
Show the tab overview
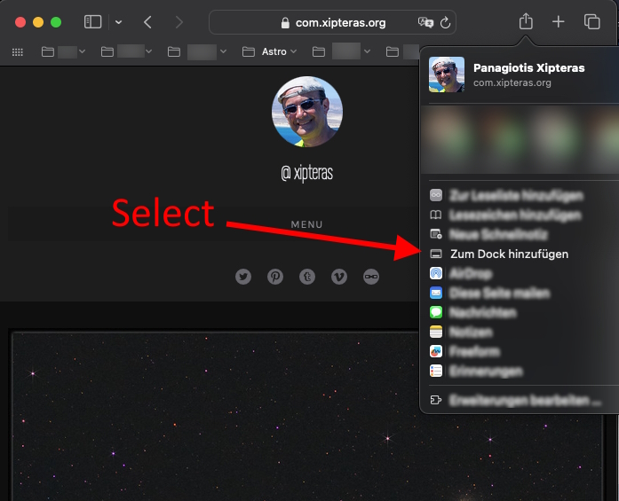click(x=591, y=21)
